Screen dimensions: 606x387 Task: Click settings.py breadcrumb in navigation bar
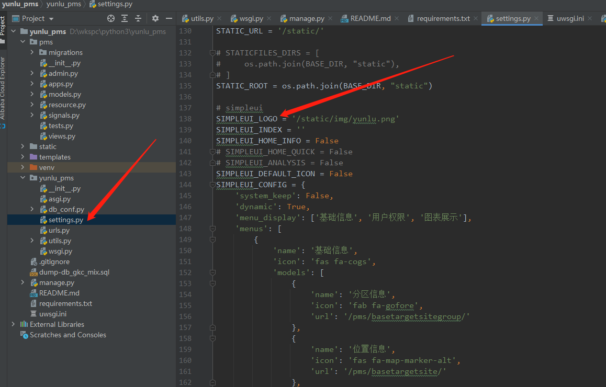click(x=115, y=4)
